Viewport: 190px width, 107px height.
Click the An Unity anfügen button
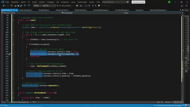point(65,6)
